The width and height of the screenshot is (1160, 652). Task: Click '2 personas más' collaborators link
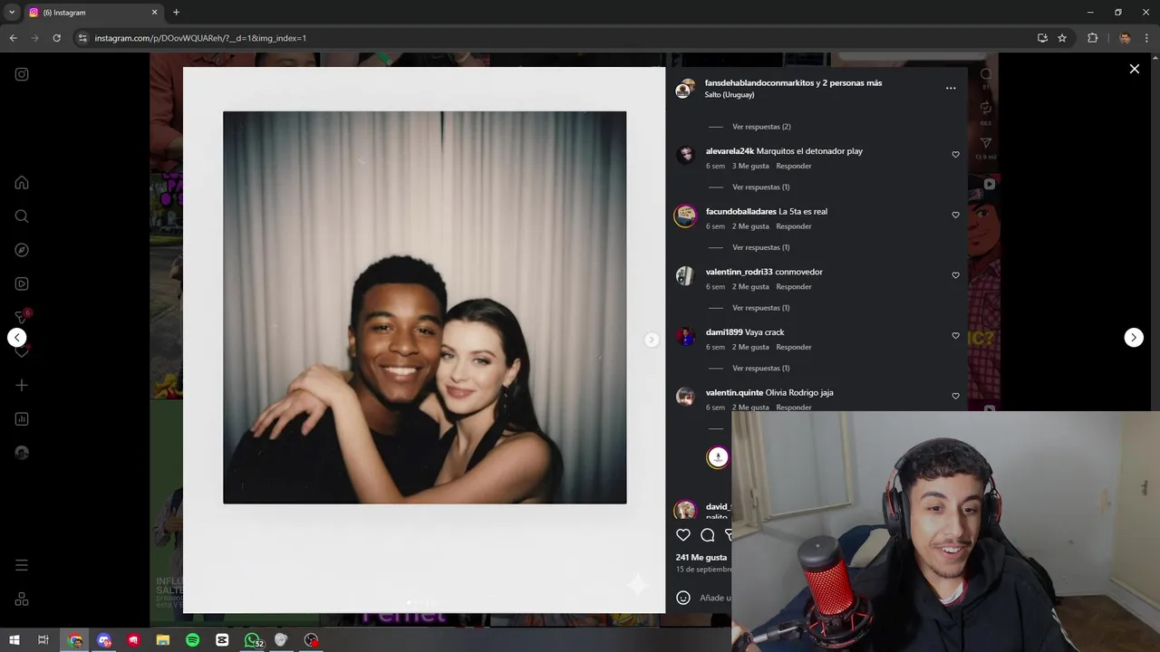point(852,83)
